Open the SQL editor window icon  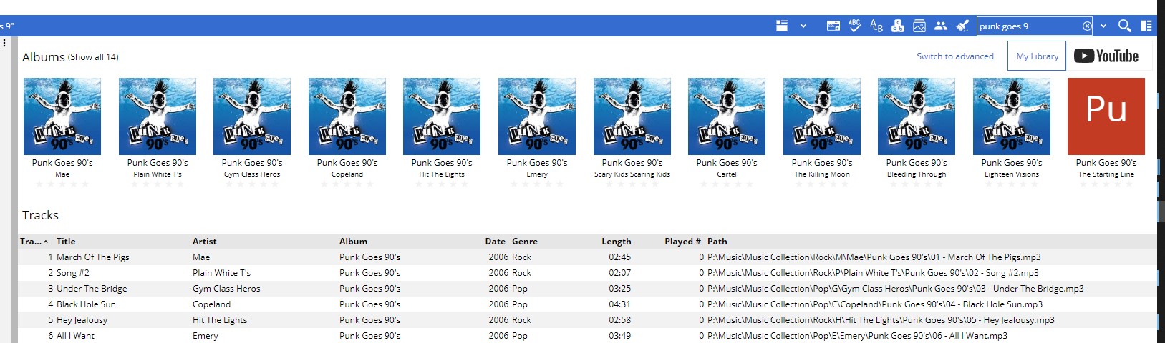(x=833, y=26)
